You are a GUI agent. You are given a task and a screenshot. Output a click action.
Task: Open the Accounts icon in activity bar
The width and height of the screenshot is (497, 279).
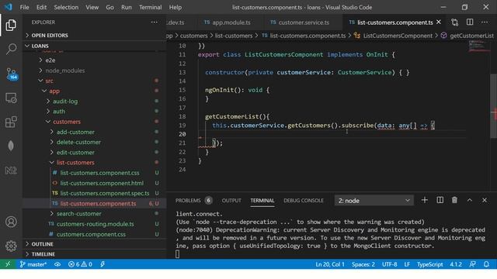click(x=11, y=222)
